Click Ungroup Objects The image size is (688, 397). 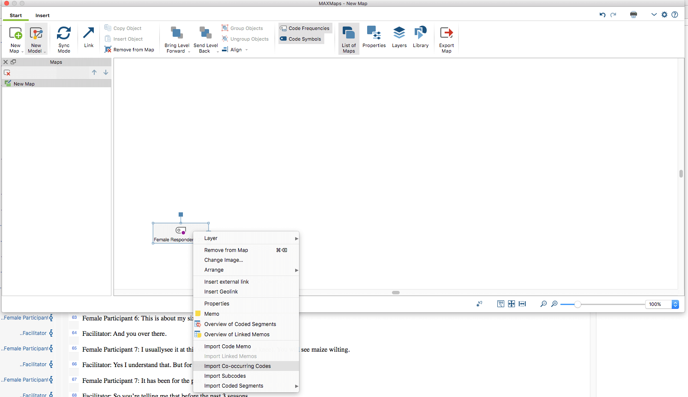click(245, 39)
